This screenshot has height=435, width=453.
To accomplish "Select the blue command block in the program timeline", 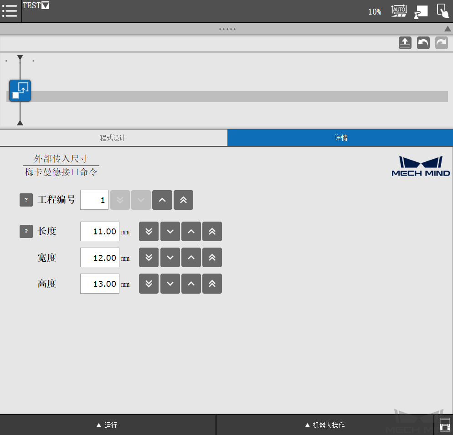I will click(x=20, y=90).
